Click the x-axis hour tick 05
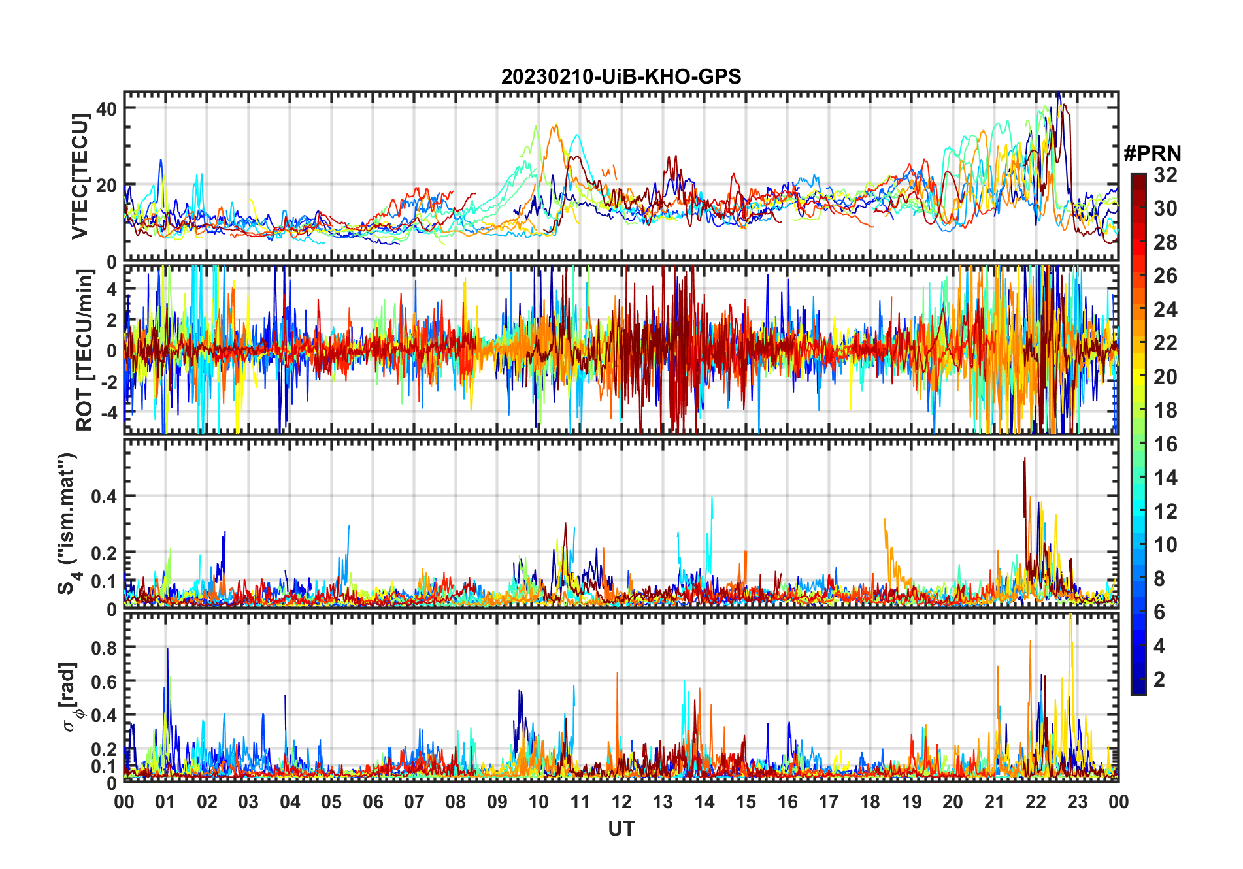Image resolution: width=1243 pixels, height=869 pixels. [331, 802]
